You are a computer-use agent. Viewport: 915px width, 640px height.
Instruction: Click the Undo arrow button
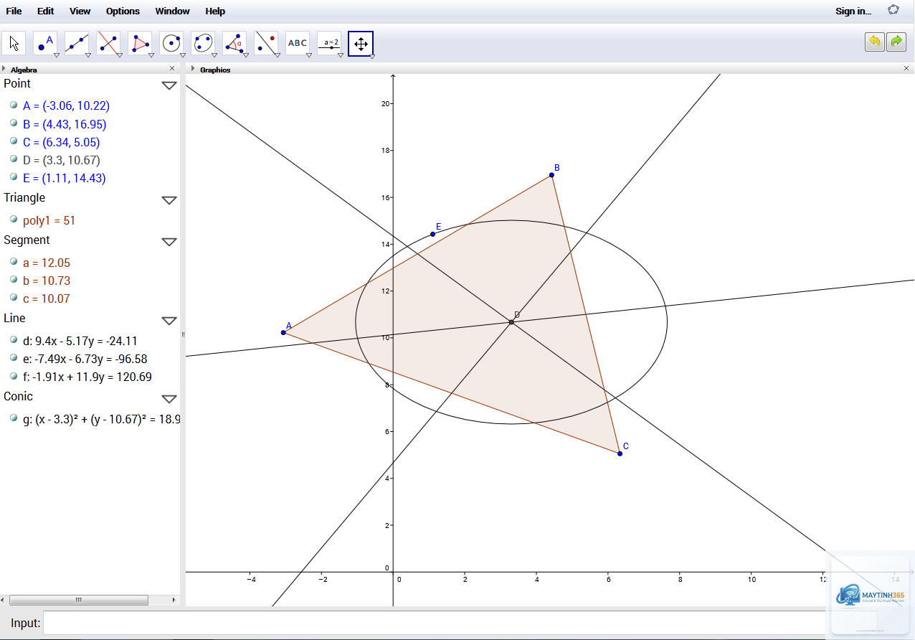[874, 42]
